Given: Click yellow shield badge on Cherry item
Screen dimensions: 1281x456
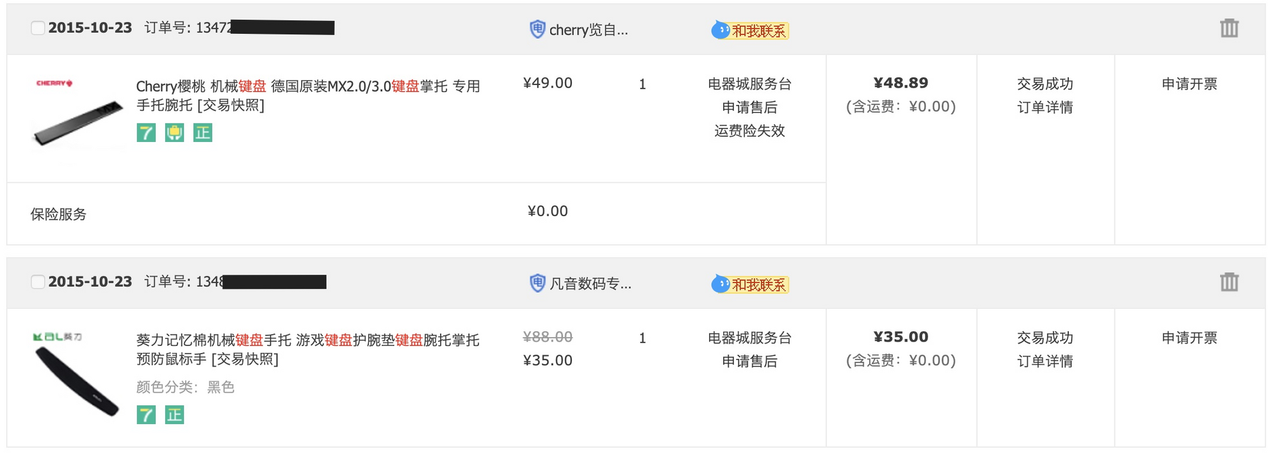Looking at the screenshot, I should 174,133.
